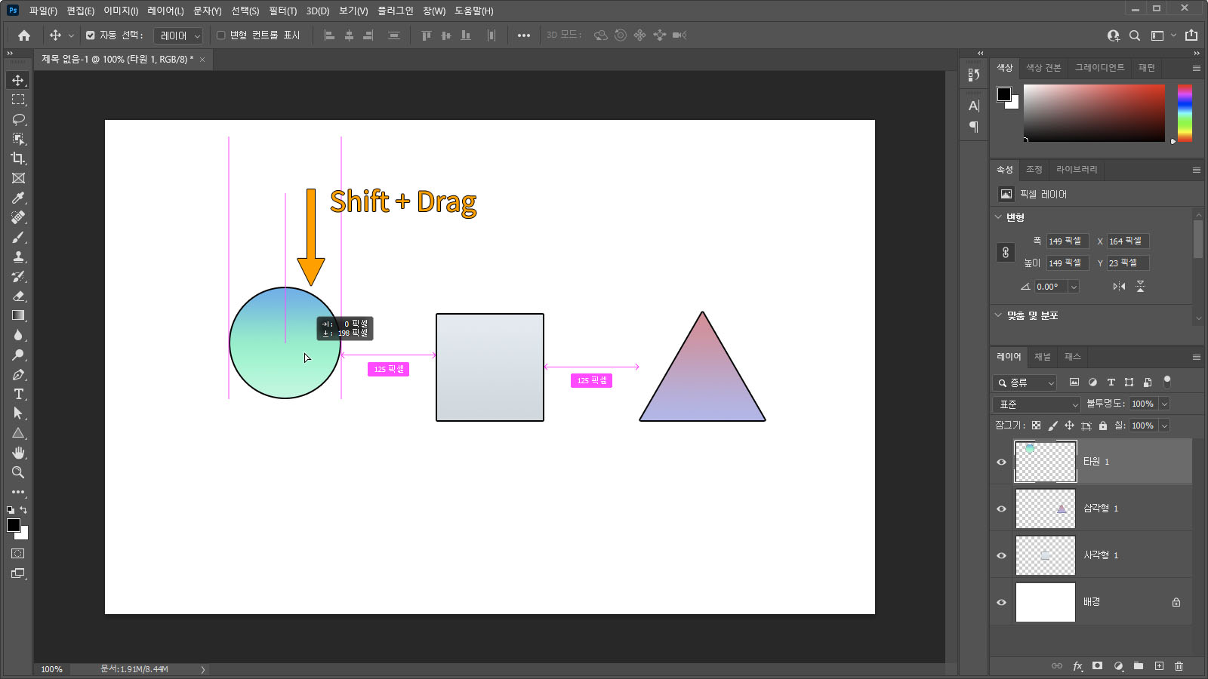Click the red color picker field
Image resolution: width=1208 pixels, height=679 pixels.
point(1094,113)
